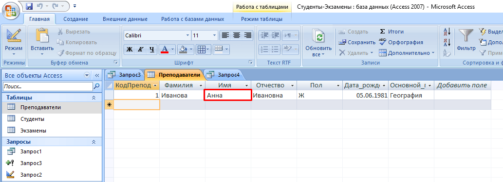This screenshot has height=182, width=503.
Task: Toggle italic К formatting
Action: pyautogui.click(x=141, y=49)
